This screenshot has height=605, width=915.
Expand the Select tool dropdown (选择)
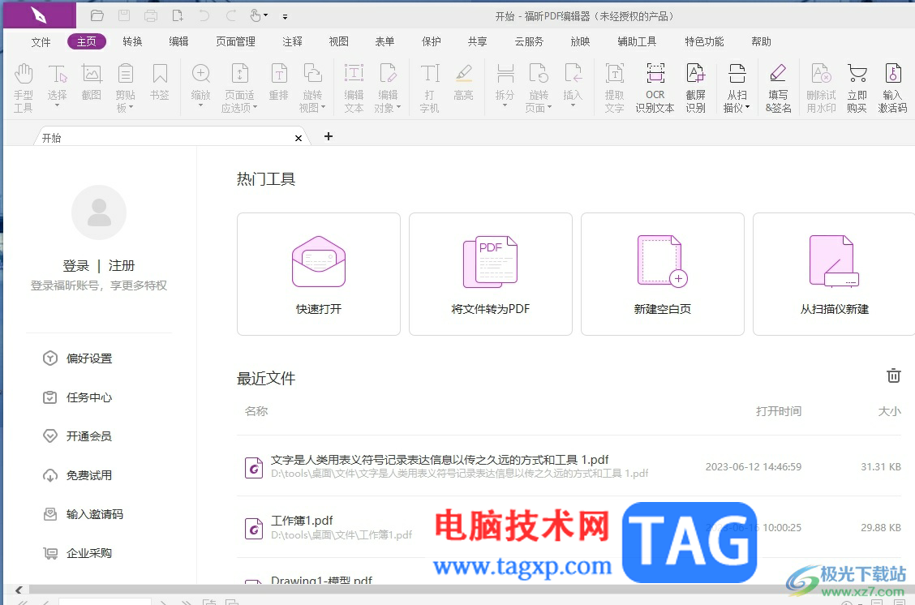coord(57,106)
